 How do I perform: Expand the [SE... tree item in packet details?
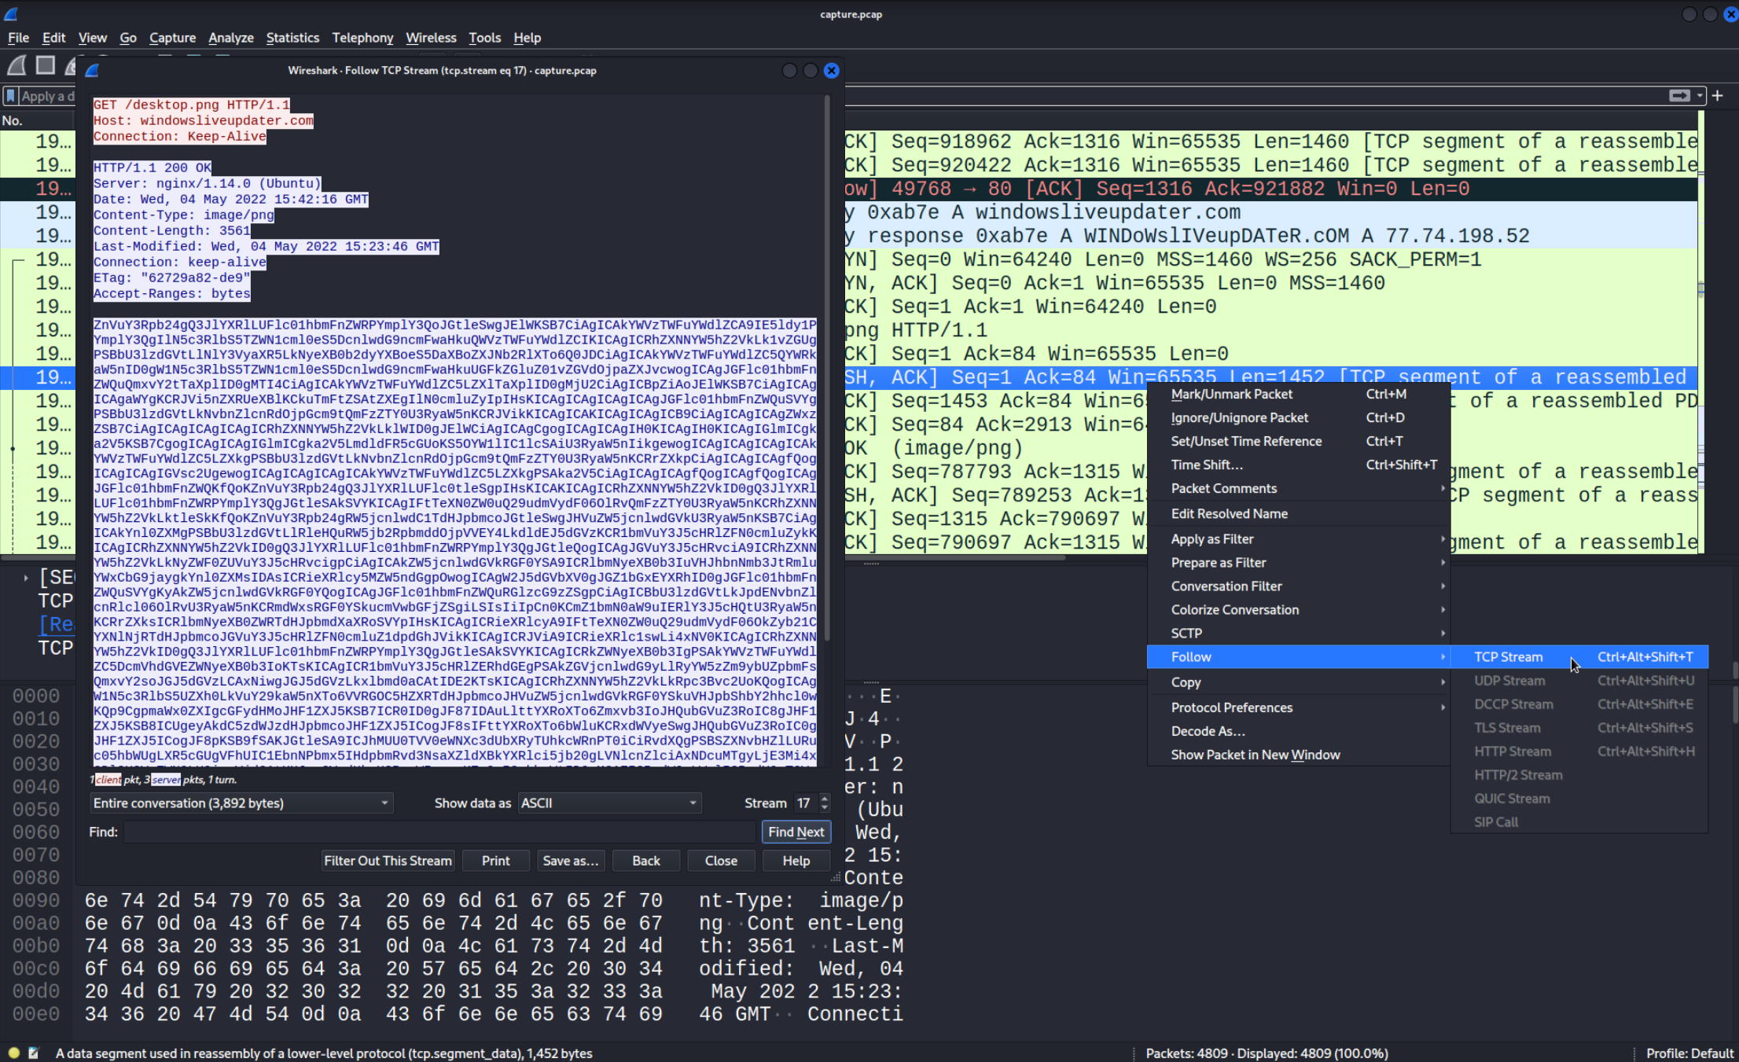coord(26,578)
